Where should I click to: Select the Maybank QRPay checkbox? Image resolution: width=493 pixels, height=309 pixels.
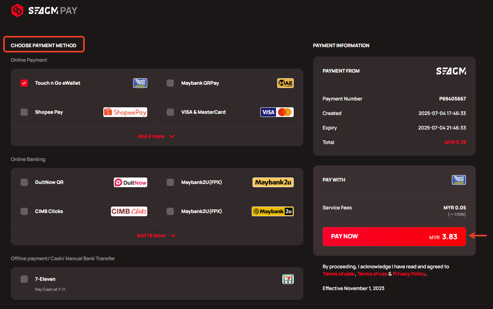170,83
